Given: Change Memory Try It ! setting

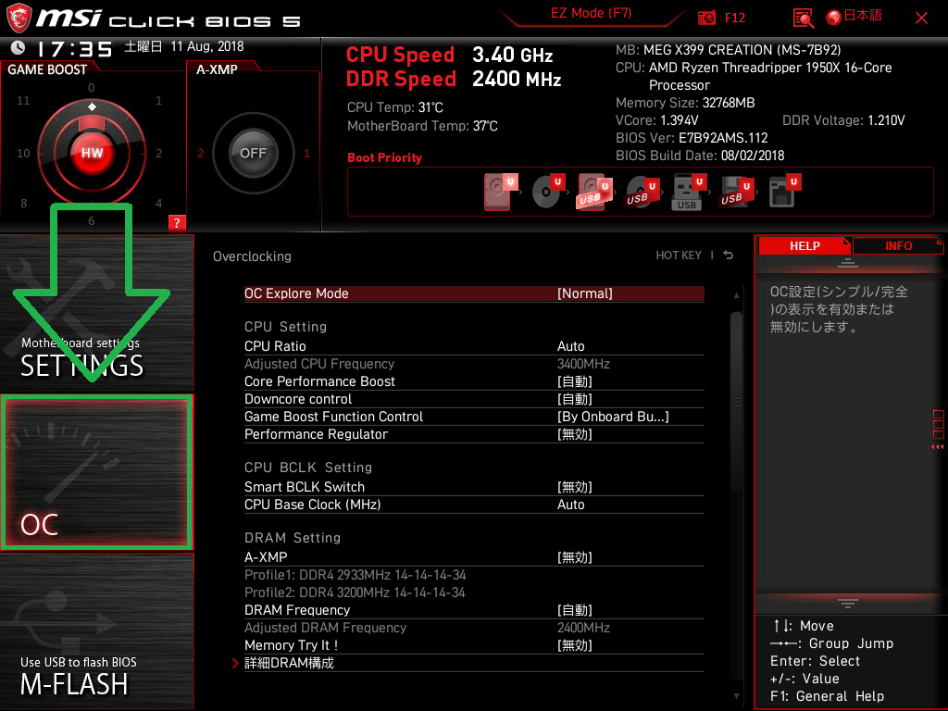Looking at the screenshot, I should [474, 645].
